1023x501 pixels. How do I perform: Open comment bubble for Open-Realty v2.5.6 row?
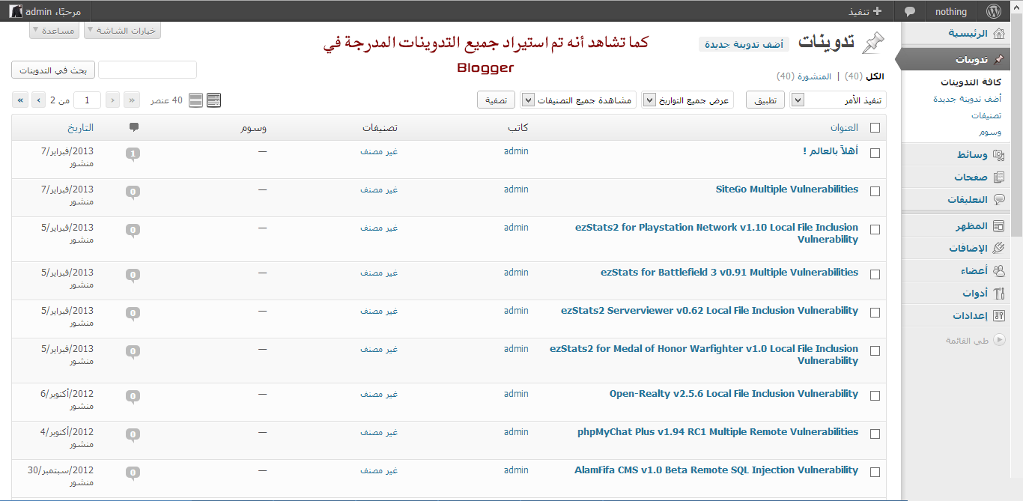[x=133, y=397]
